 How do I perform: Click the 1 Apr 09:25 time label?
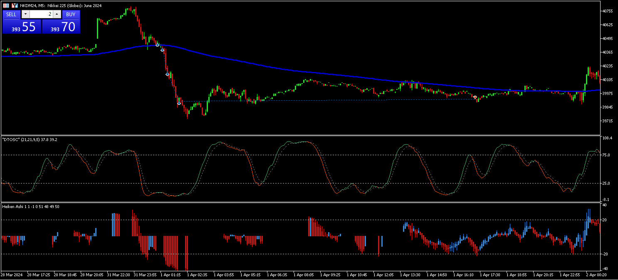[x=331, y=275]
